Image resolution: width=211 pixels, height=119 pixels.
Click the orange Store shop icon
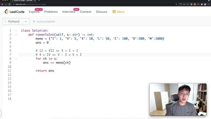coord(114,12)
